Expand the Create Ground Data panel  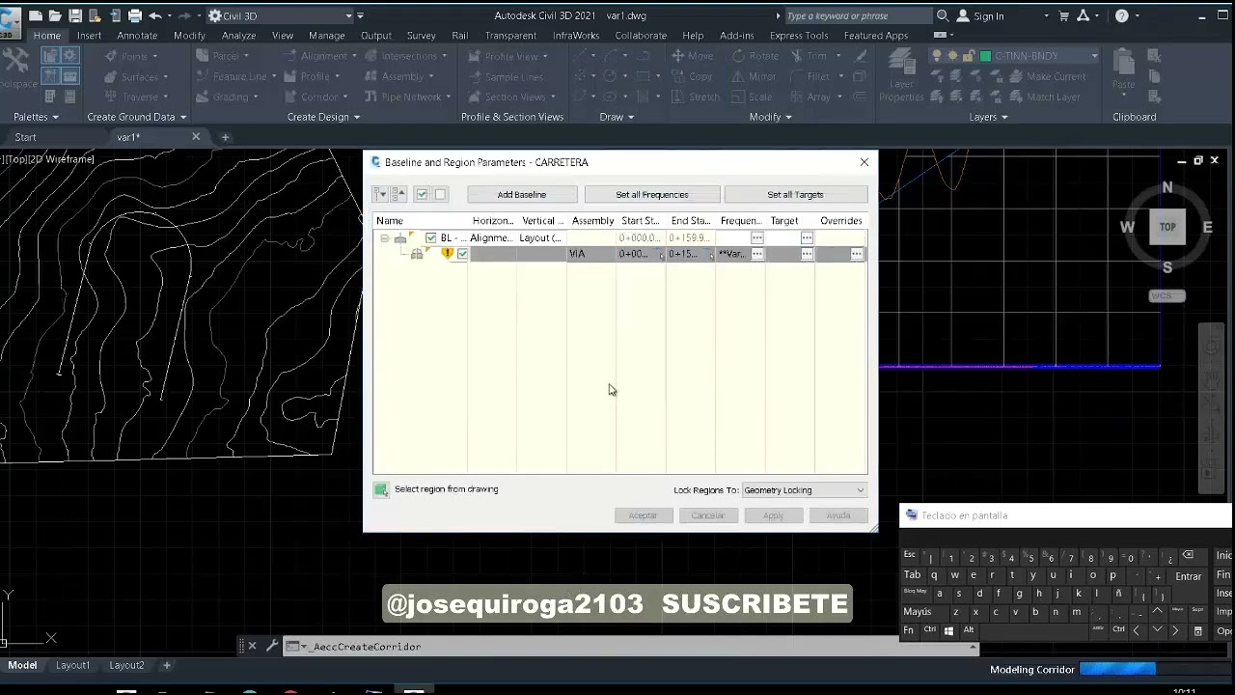[136, 117]
